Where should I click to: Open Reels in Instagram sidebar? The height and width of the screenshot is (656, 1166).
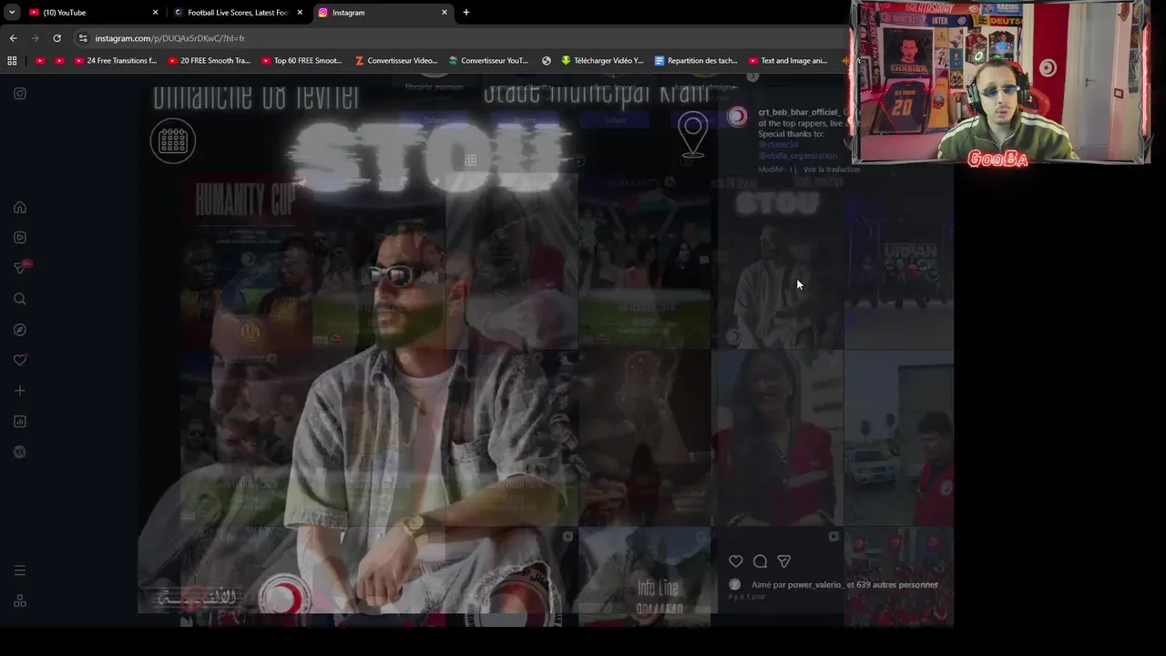(20, 238)
